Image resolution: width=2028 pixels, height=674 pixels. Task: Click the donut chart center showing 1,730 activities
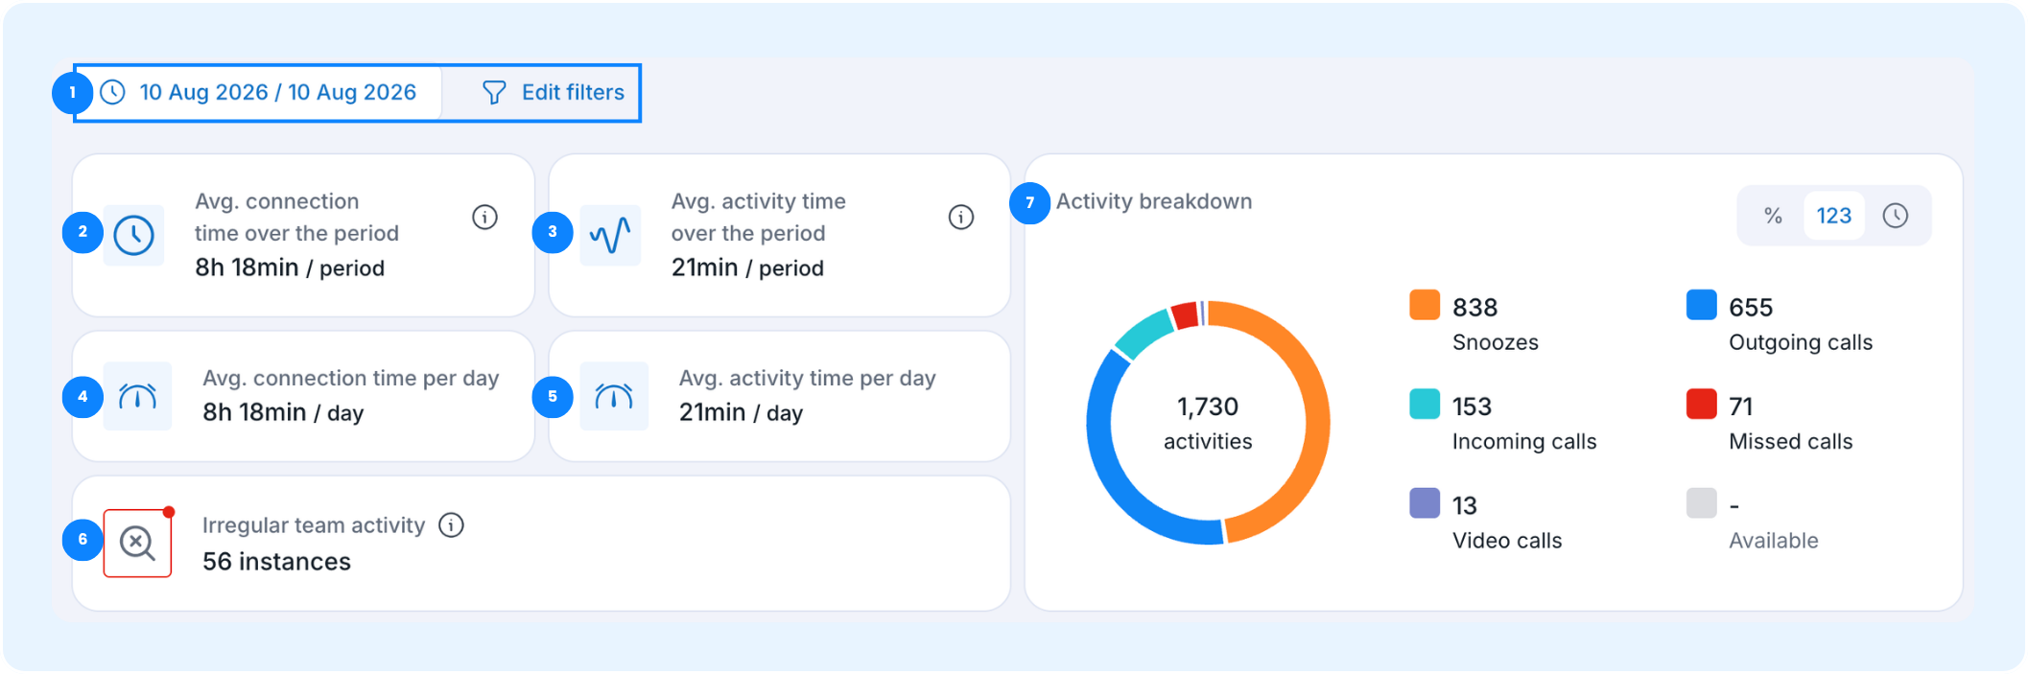1208,423
